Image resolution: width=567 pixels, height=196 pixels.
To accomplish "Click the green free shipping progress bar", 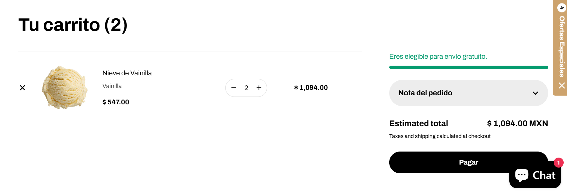I will 468,67.
